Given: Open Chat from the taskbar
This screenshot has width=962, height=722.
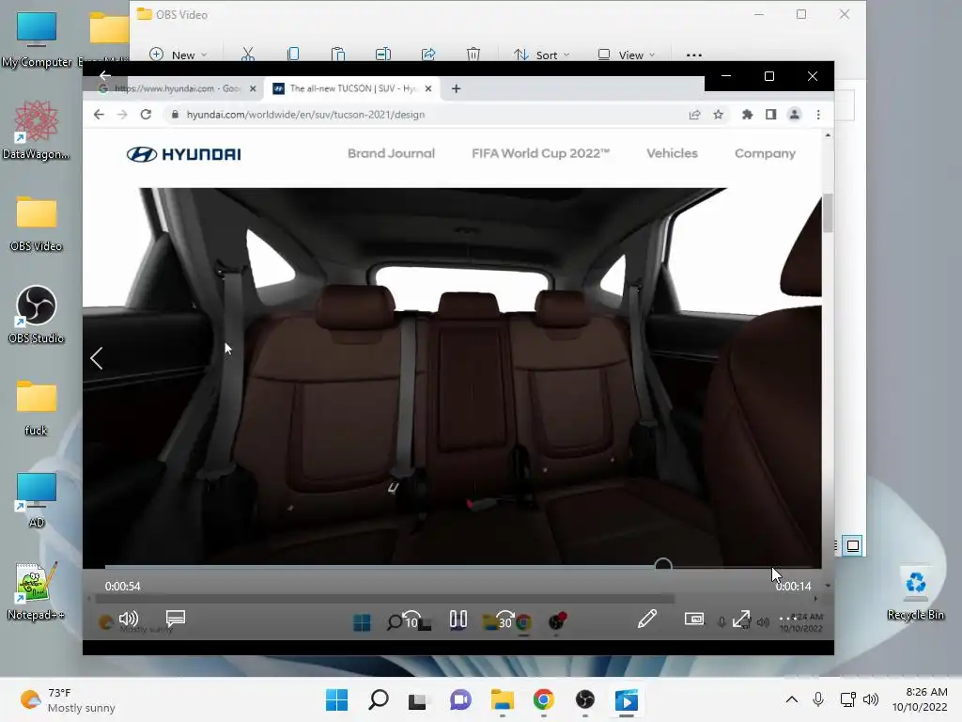Looking at the screenshot, I should (x=460, y=699).
